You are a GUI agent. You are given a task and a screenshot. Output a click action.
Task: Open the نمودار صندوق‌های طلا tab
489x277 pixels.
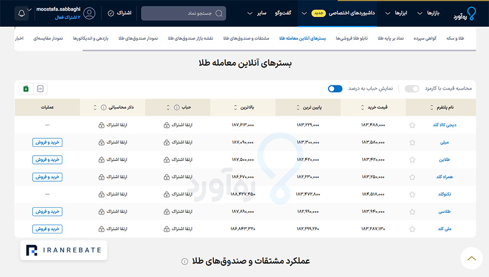tap(138, 38)
